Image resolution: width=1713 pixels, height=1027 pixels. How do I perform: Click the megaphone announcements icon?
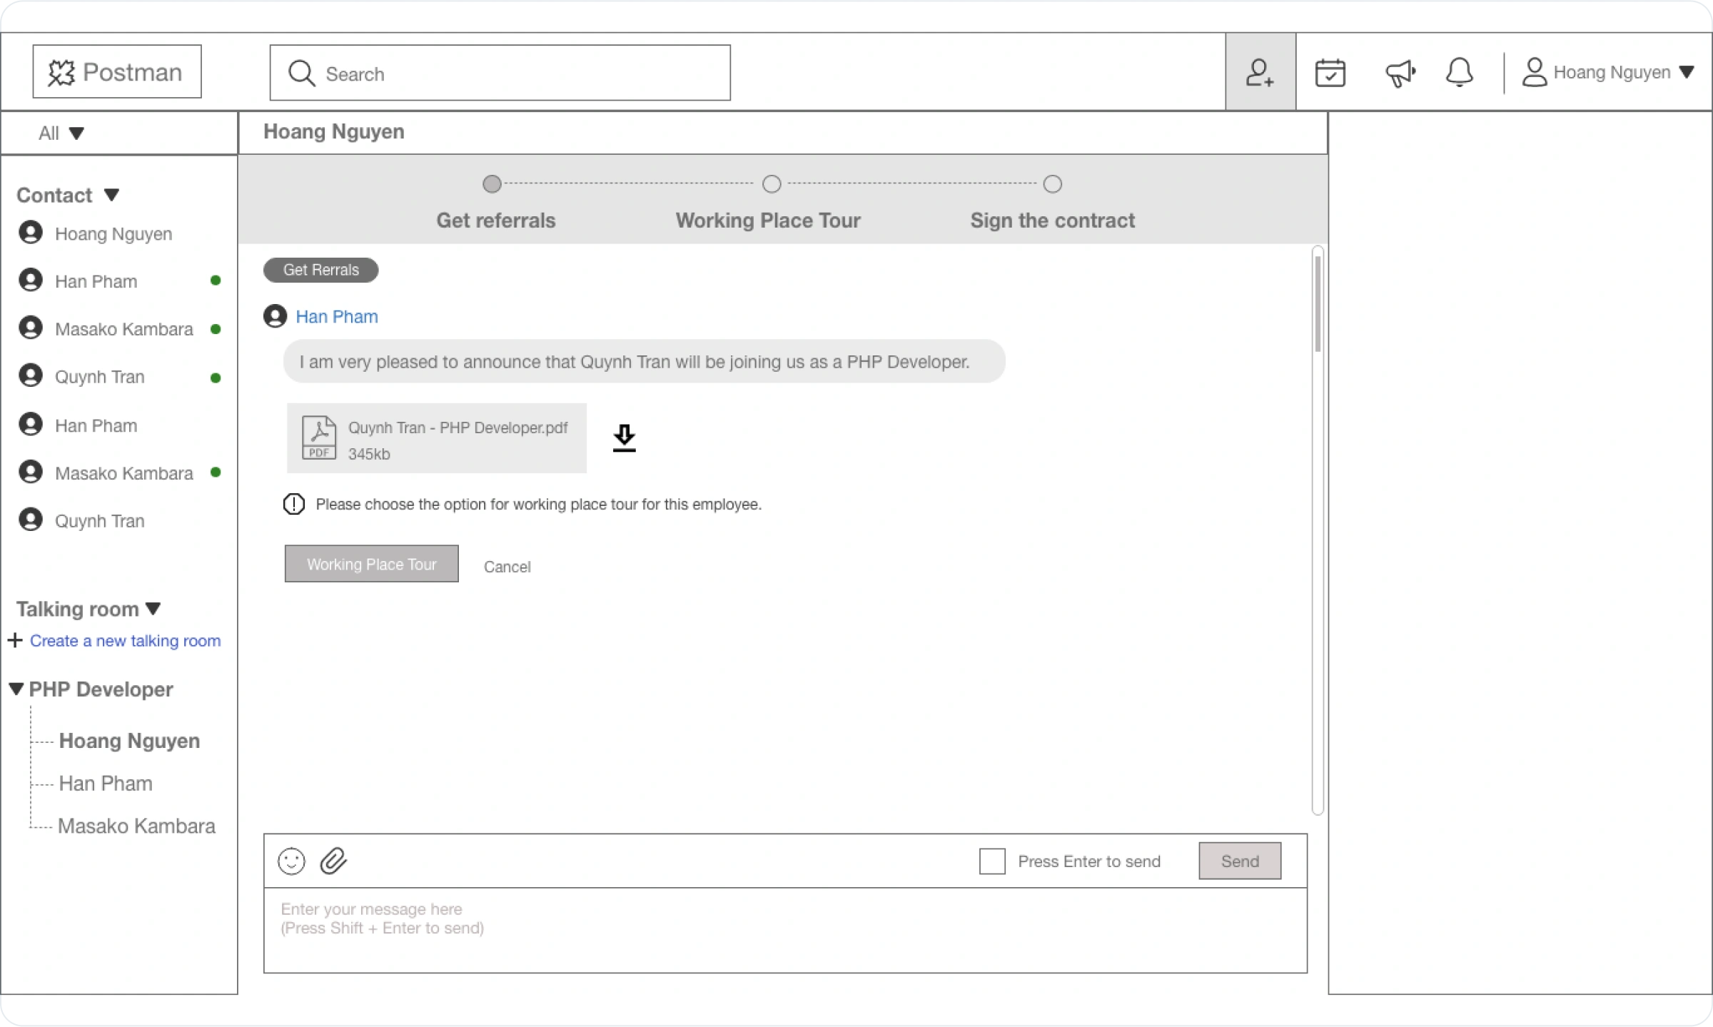click(x=1400, y=72)
